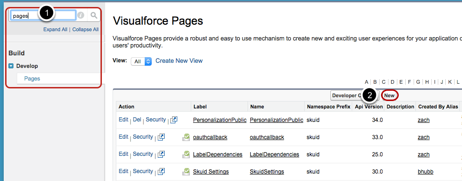Viewport: 462px width, 181px height.
Task: Open oauthcallback preview in new window icon
Action: (161, 137)
